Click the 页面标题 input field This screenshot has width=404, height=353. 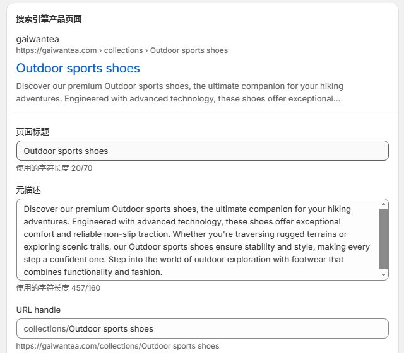pos(202,151)
